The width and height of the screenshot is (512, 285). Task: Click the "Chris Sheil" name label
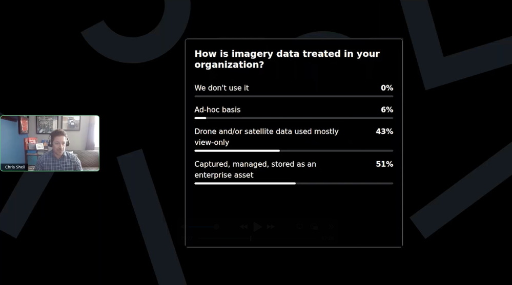16,167
